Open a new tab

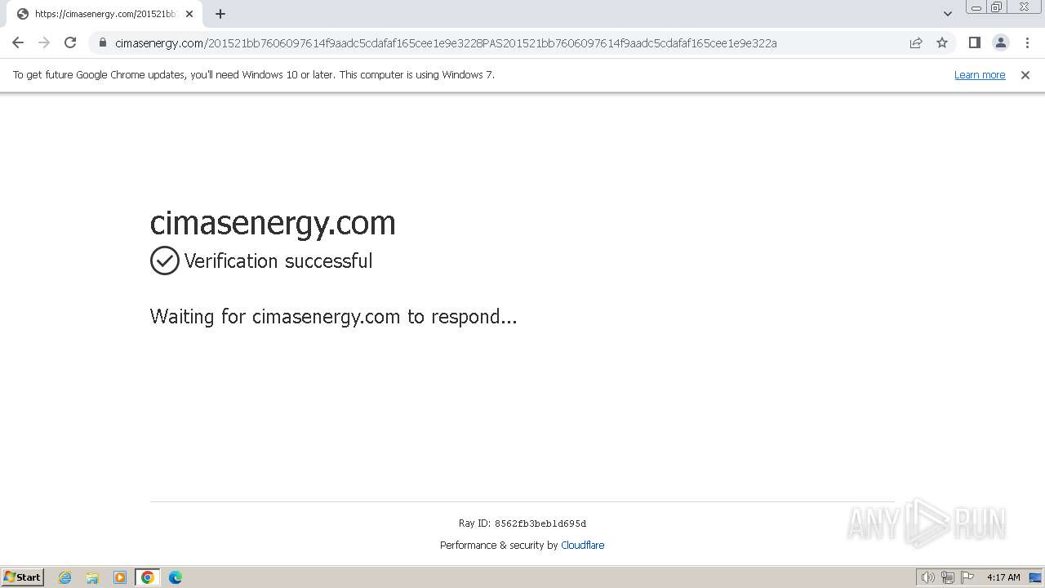tap(220, 14)
